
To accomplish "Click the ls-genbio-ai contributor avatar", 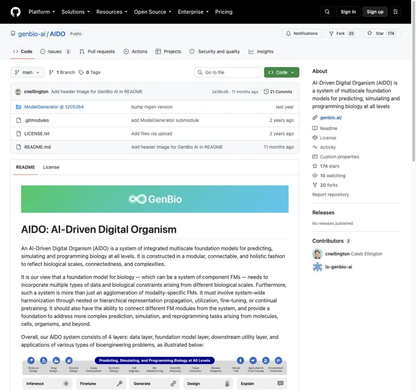I will [317, 267].
